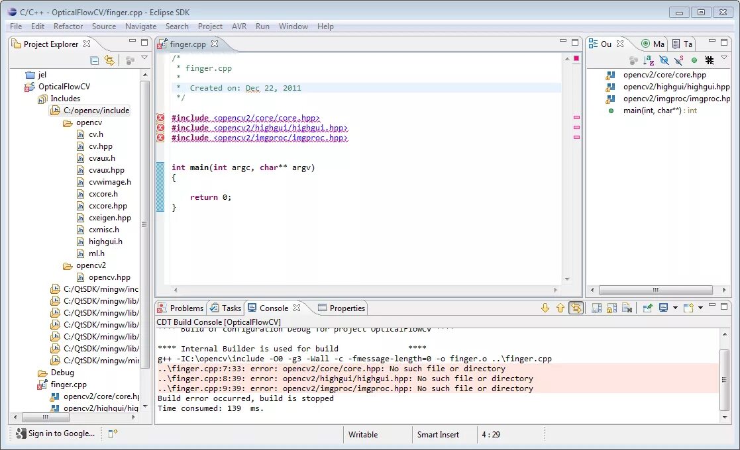Toggle show error in editor Console button
The height and width of the screenshot is (450, 740).
(x=576, y=308)
